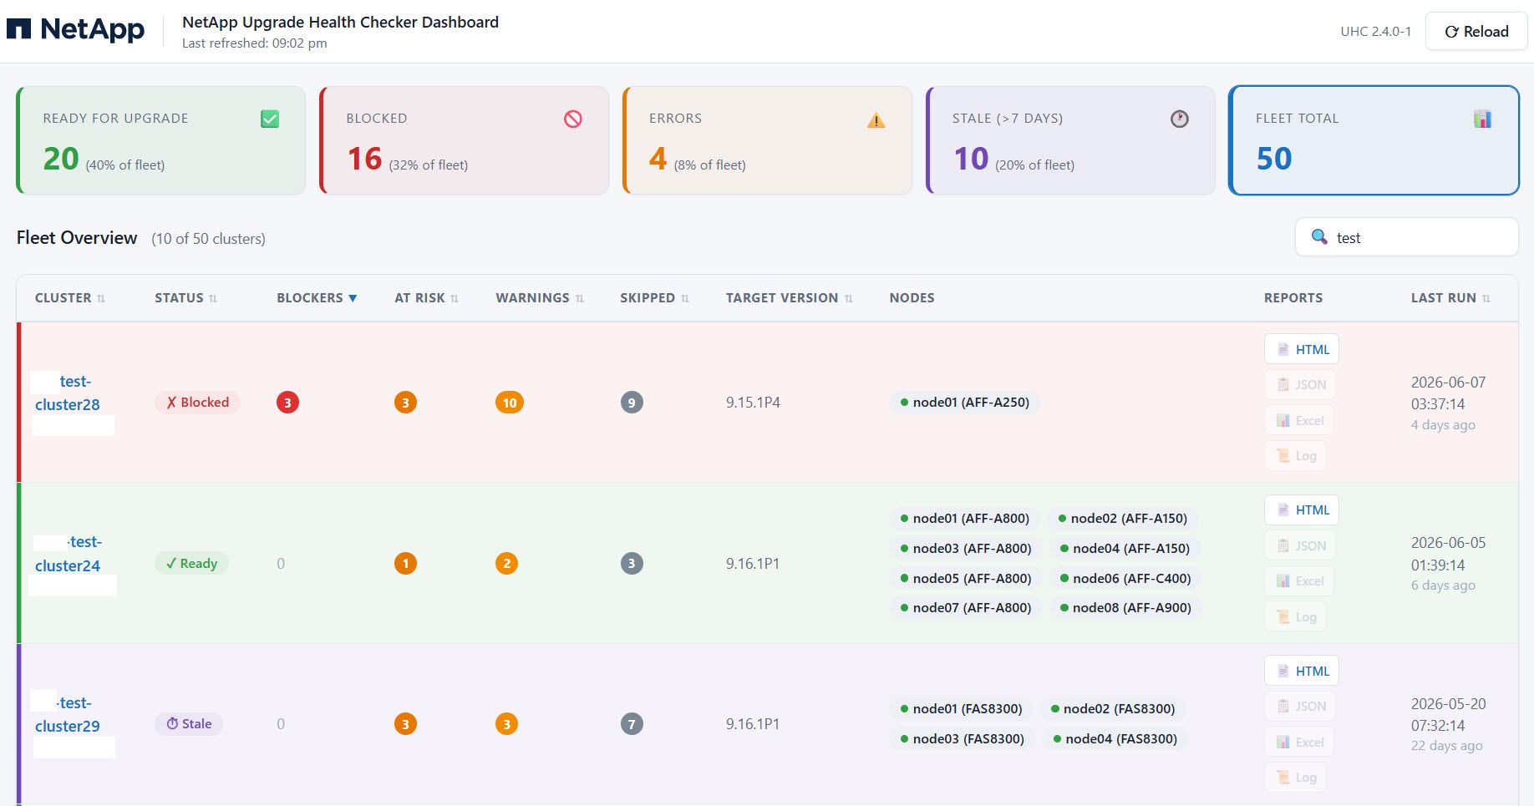Click warnings badge 3 for test-cluster29
This screenshot has height=806, width=1534.
(506, 724)
